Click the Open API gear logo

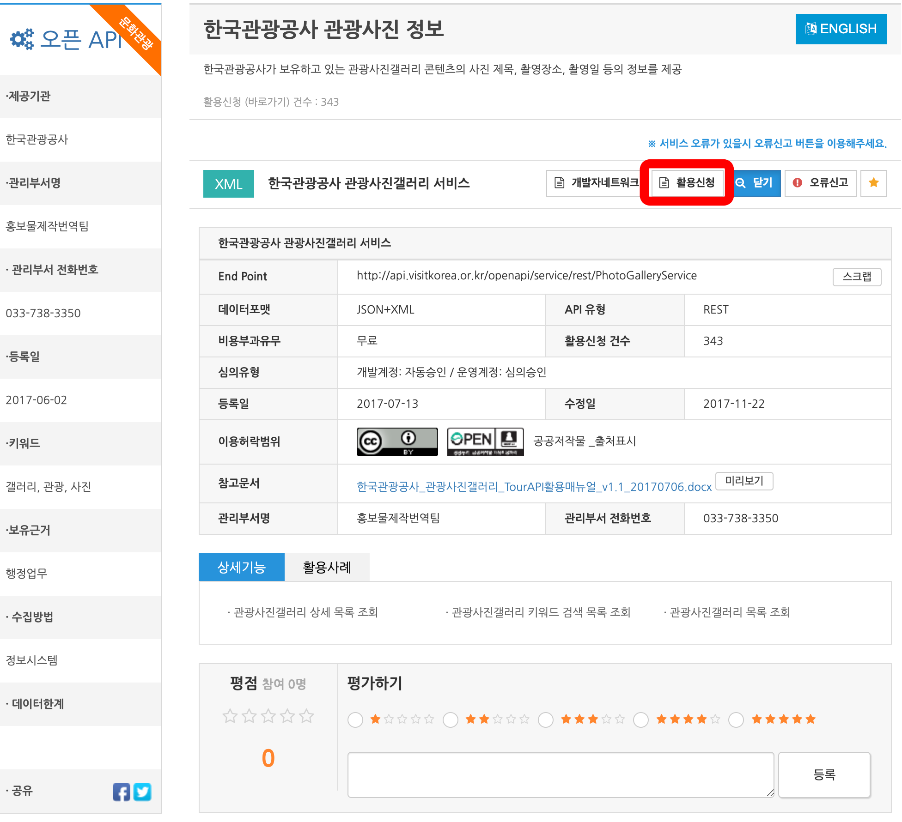[x=22, y=39]
